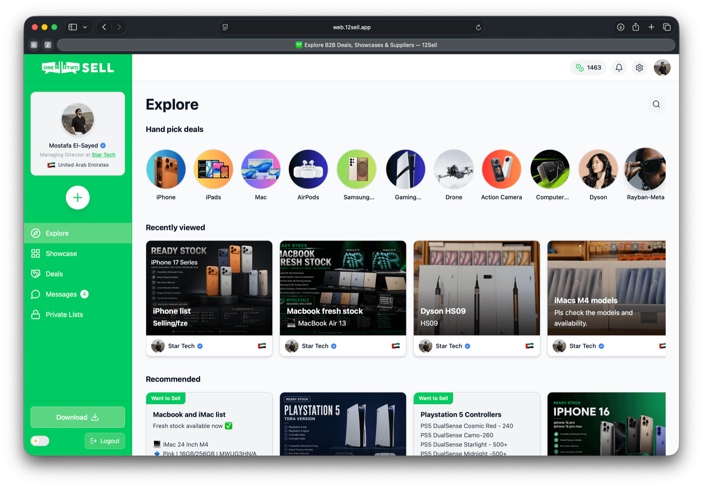
Task: Reload the page with refresh icon
Action: pos(478,27)
